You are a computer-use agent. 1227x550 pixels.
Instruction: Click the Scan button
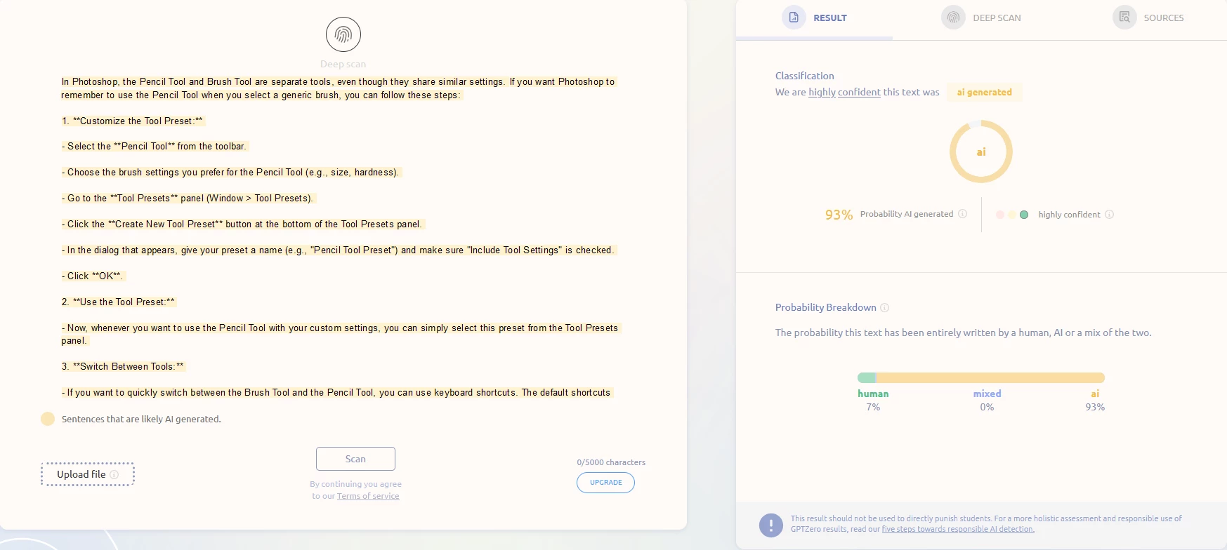click(x=355, y=459)
